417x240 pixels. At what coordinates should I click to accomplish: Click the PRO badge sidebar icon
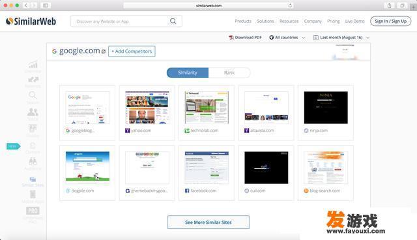coord(33,211)
